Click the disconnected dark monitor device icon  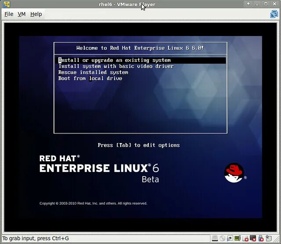point(253,238)
